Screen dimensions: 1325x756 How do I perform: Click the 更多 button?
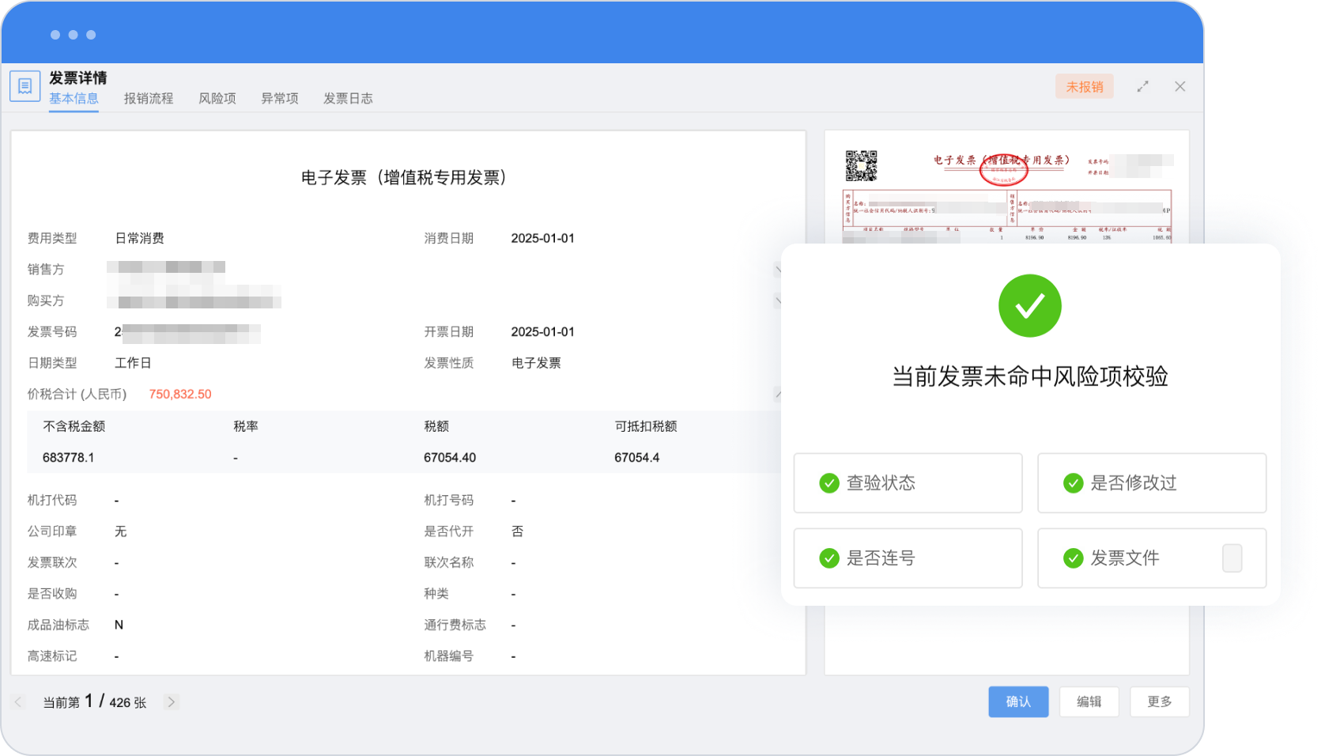1159,702
